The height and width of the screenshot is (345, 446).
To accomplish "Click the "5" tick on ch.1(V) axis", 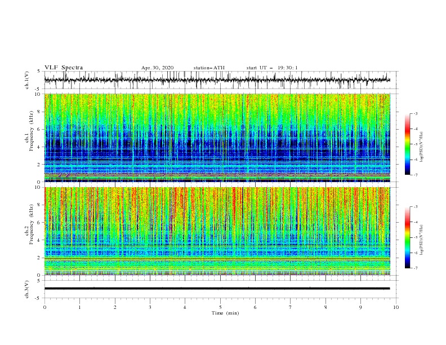I will pyautogui.click(x=39, y=72).
